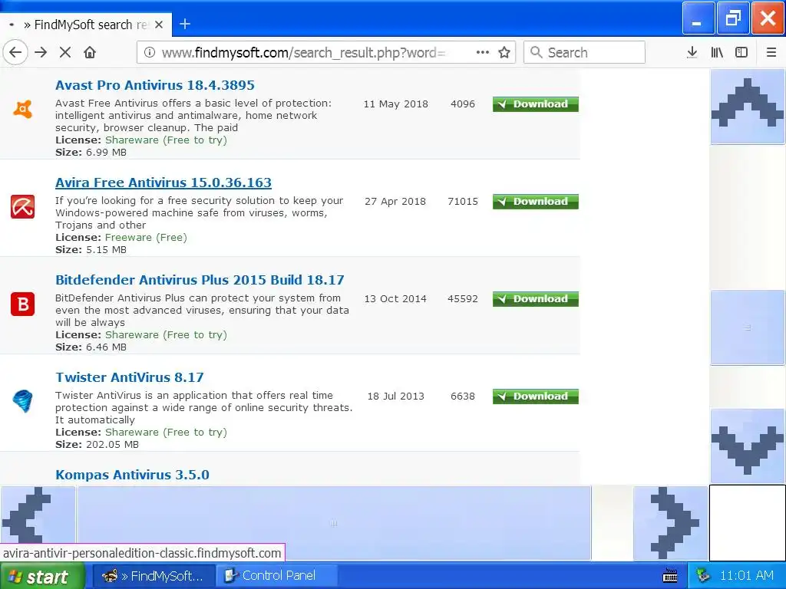Image resolution: width=786 pixels, height=589 pixels.
Task: Open Avira Free Antivirus 15.0.36.163 link
Action: (163, 183)
